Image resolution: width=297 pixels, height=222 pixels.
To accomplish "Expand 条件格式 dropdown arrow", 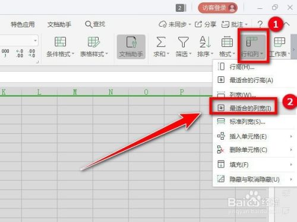I will click(x=73, y=54).
